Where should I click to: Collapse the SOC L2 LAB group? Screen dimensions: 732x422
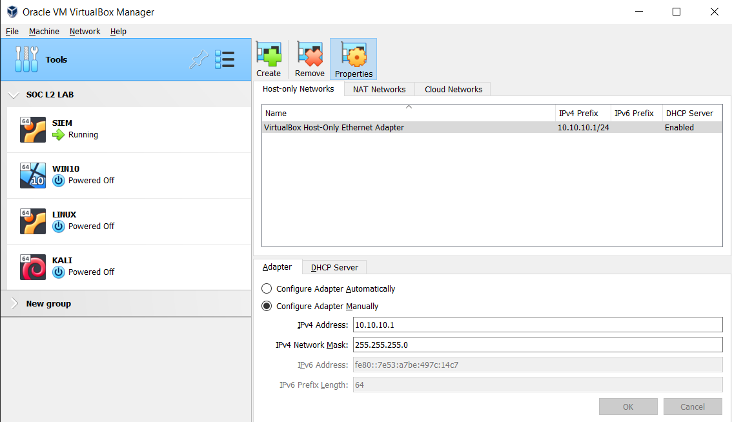(14, 94)
